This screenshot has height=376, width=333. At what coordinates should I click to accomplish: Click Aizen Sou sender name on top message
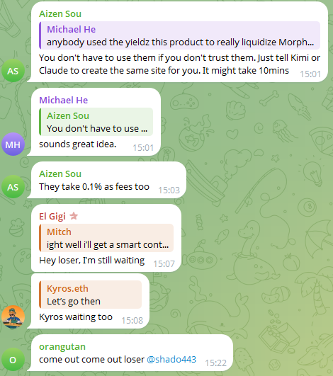click(x=60, y=13)
